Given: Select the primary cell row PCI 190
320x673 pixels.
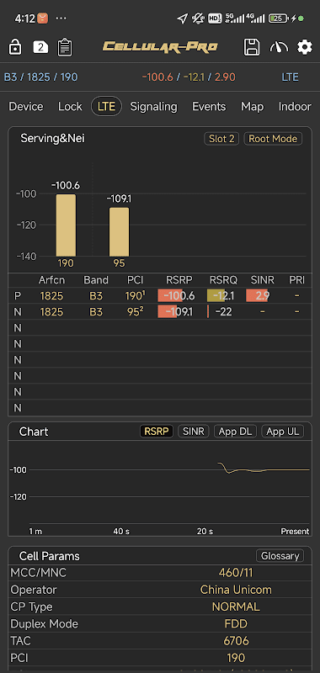Looking at the screenshot, I should (160, 296).
